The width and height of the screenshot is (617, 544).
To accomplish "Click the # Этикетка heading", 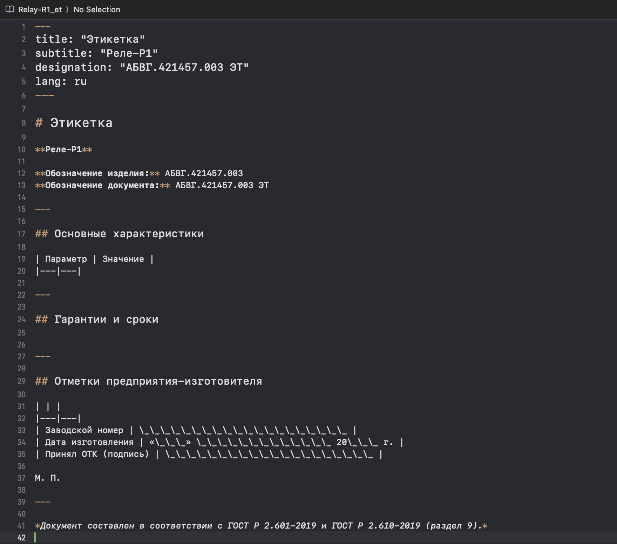I will coord(74,123).
